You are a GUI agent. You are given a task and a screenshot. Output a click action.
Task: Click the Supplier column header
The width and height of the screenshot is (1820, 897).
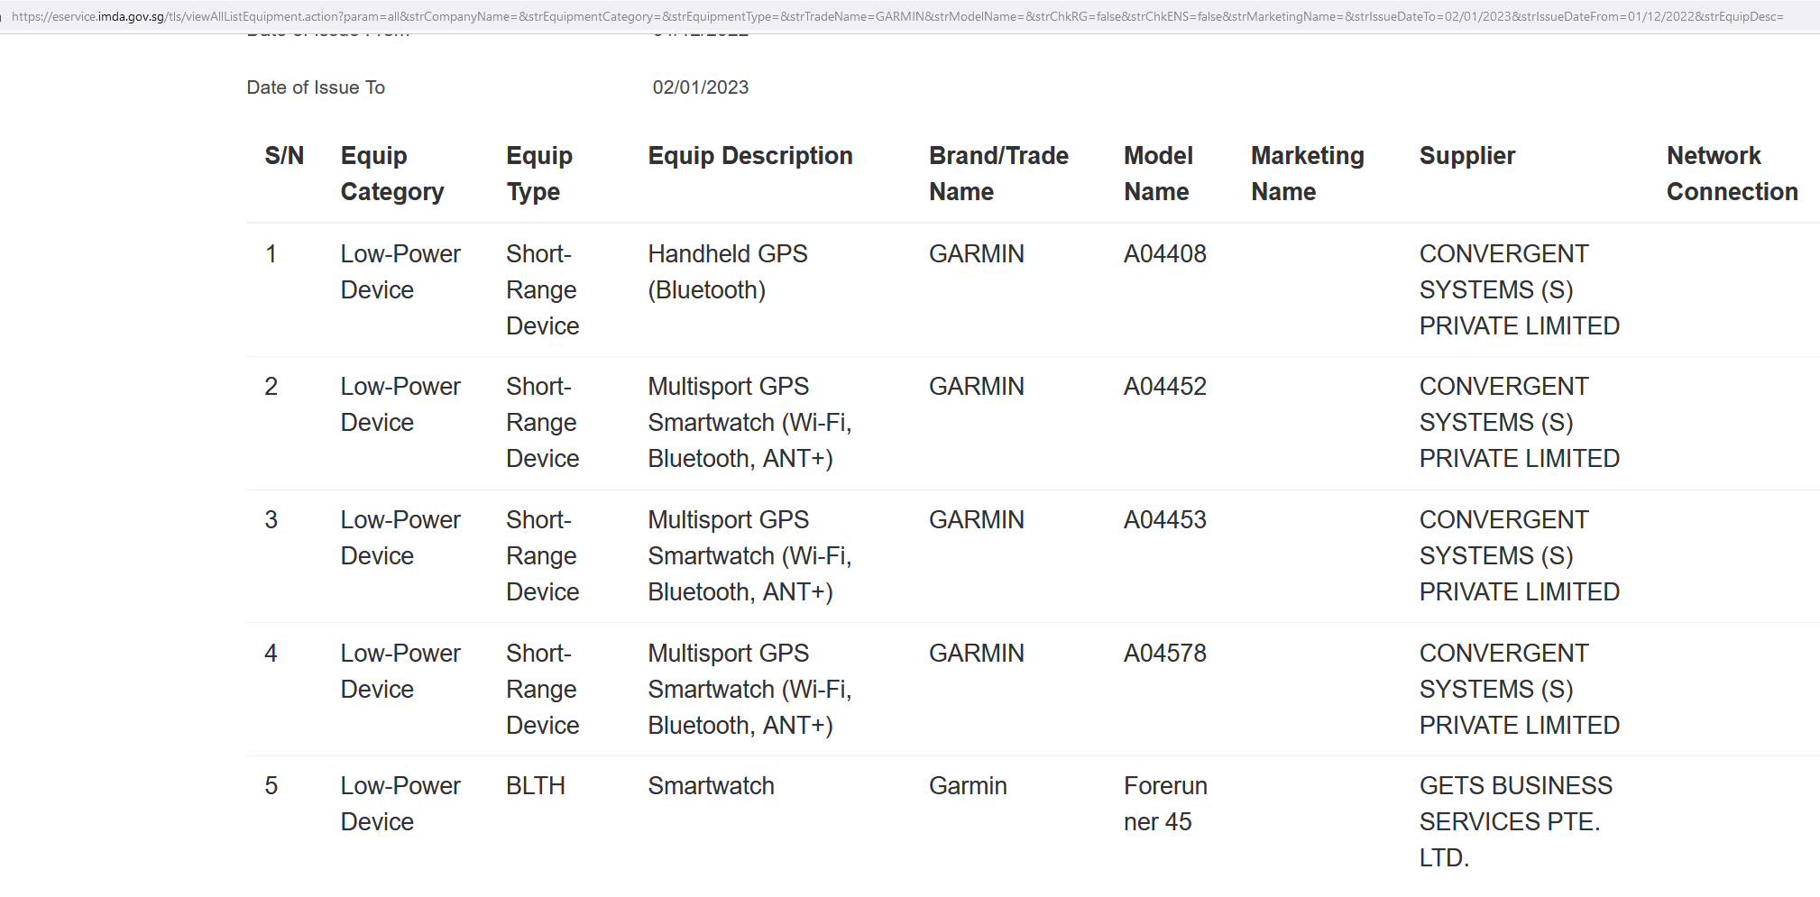[x=1467, y=156]
